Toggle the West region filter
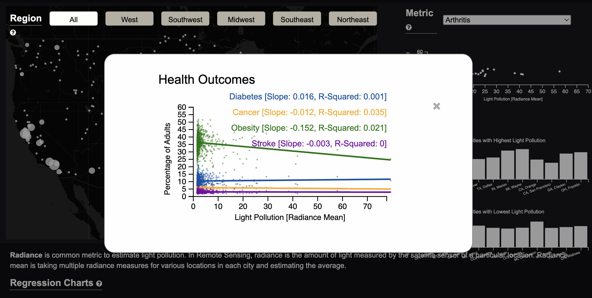This screenshot has width=592, height=298. pyautogui.click(x=129, y=19)
